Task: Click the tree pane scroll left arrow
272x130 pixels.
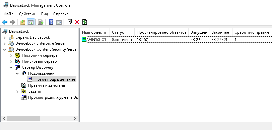Action: coord(4,118)
